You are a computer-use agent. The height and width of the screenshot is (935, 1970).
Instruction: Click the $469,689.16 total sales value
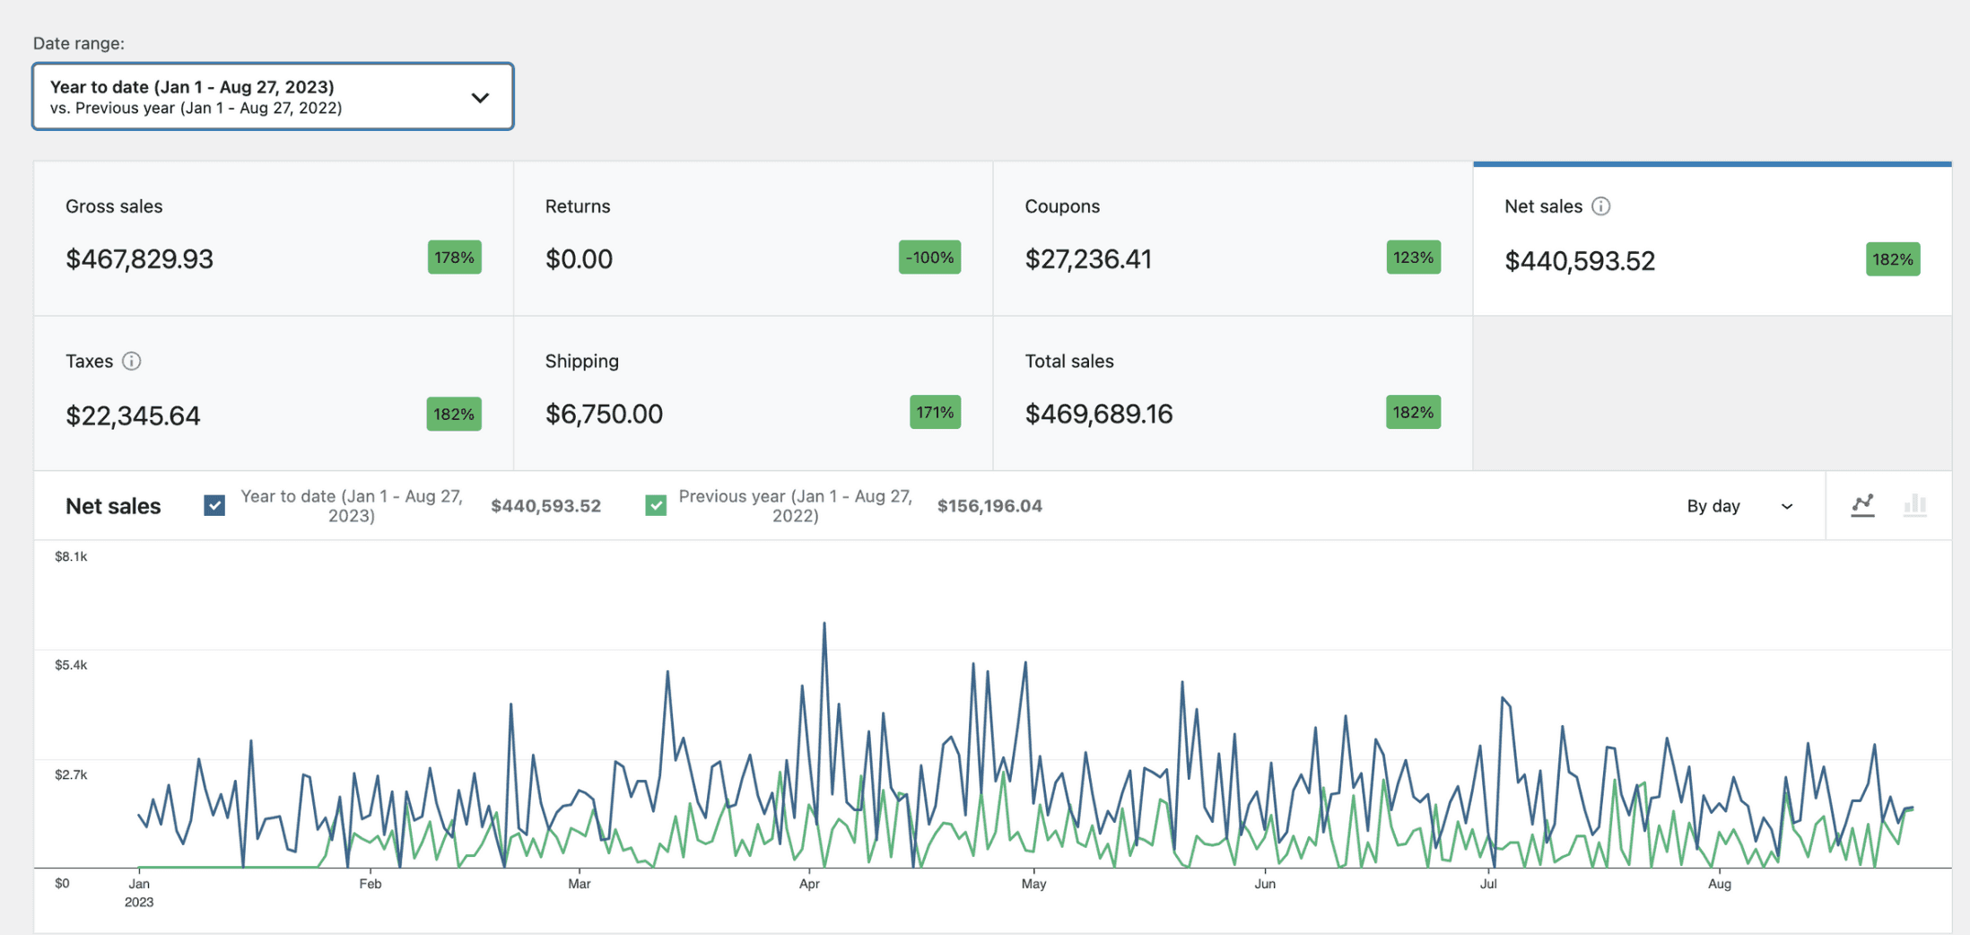1099,414
